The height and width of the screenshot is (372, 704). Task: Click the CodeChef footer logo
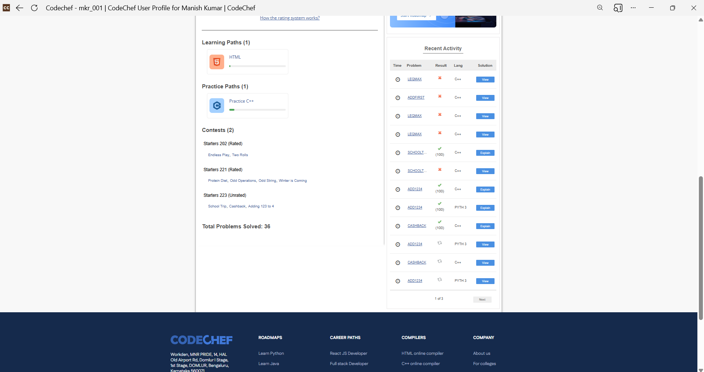[201, 340]
